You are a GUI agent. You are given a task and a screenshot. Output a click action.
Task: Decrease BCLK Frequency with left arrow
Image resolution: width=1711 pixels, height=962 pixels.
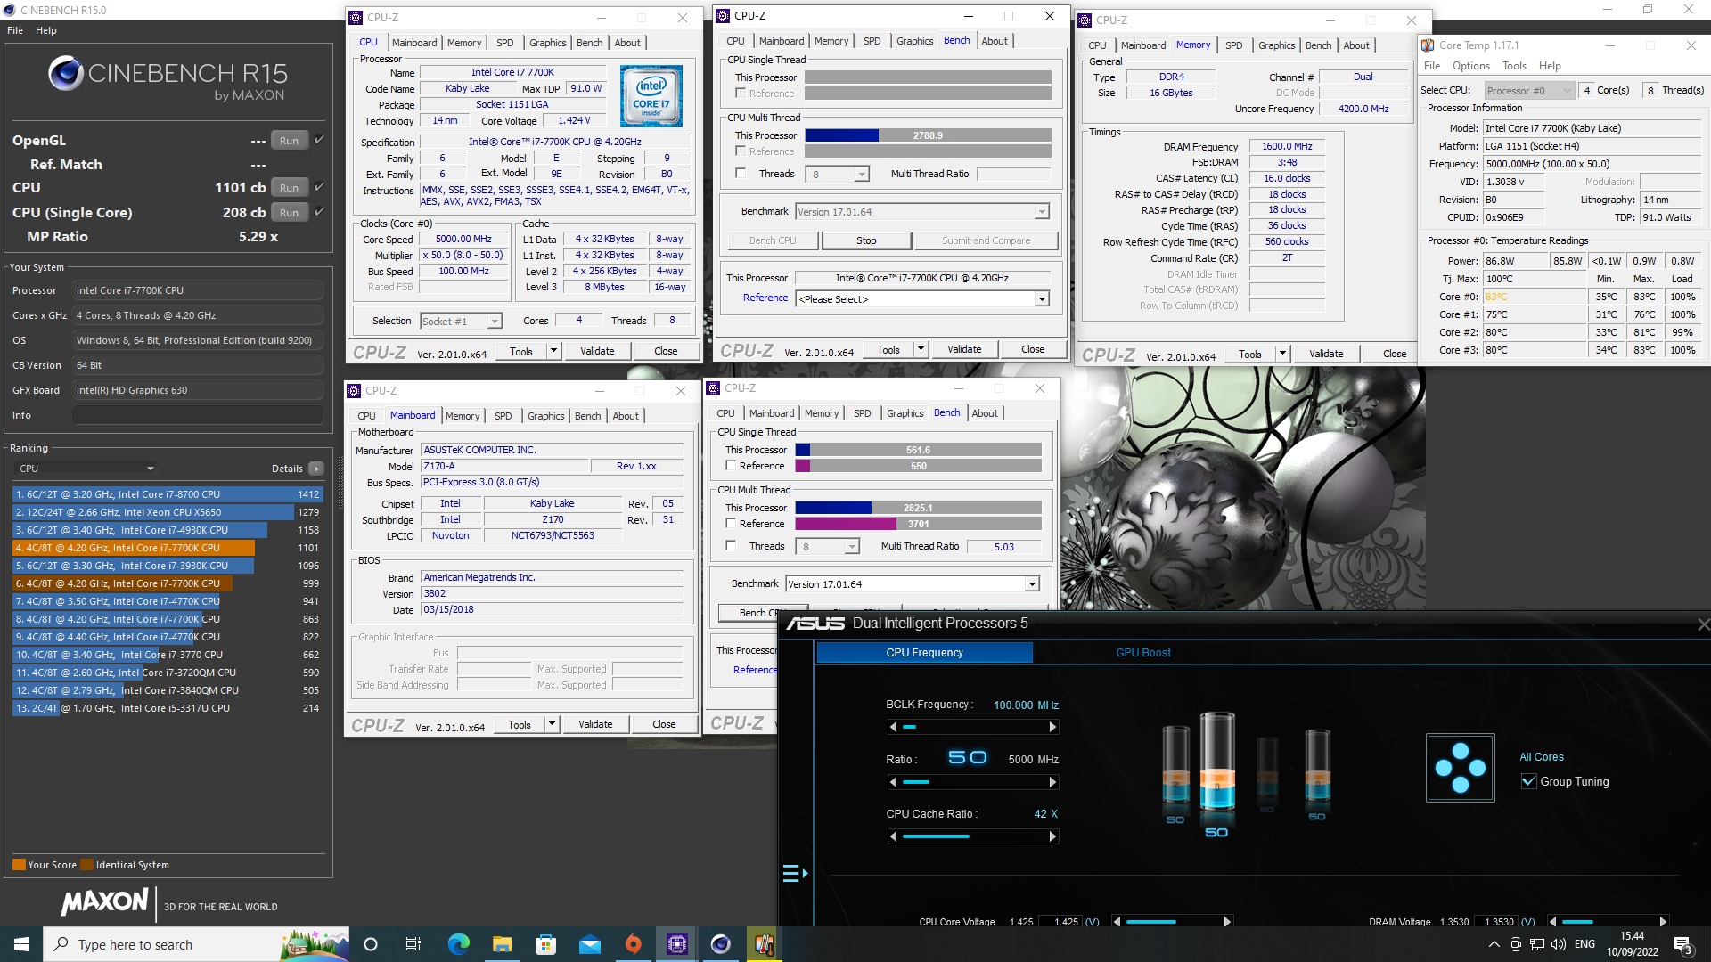893,728
